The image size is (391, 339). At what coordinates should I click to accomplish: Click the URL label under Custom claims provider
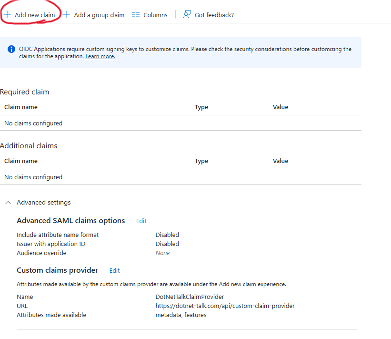[x=22, y=306]
